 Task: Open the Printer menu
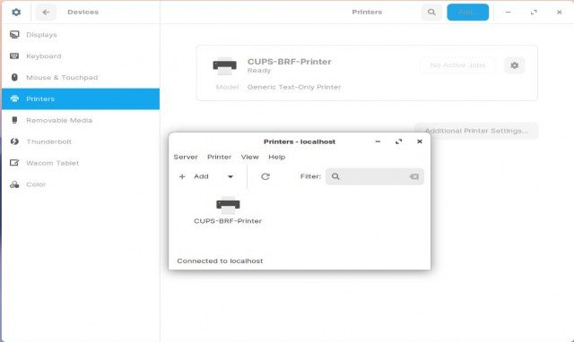tap(219, 157)
